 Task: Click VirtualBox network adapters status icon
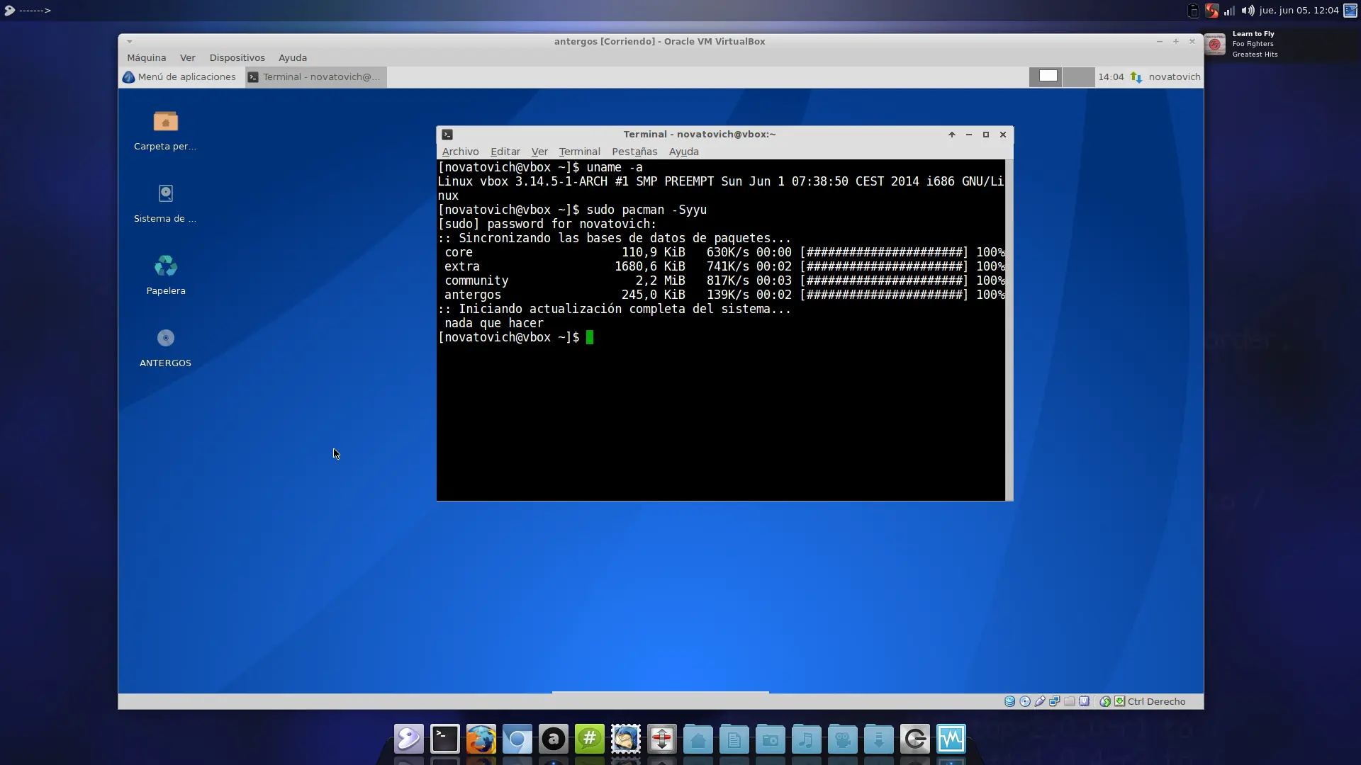[1055, 701]
